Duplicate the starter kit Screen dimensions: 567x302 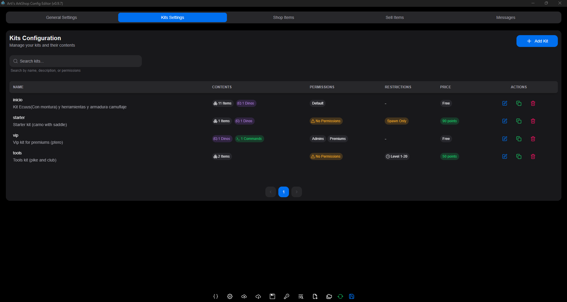pyautogui.click(x=519, y=121)
